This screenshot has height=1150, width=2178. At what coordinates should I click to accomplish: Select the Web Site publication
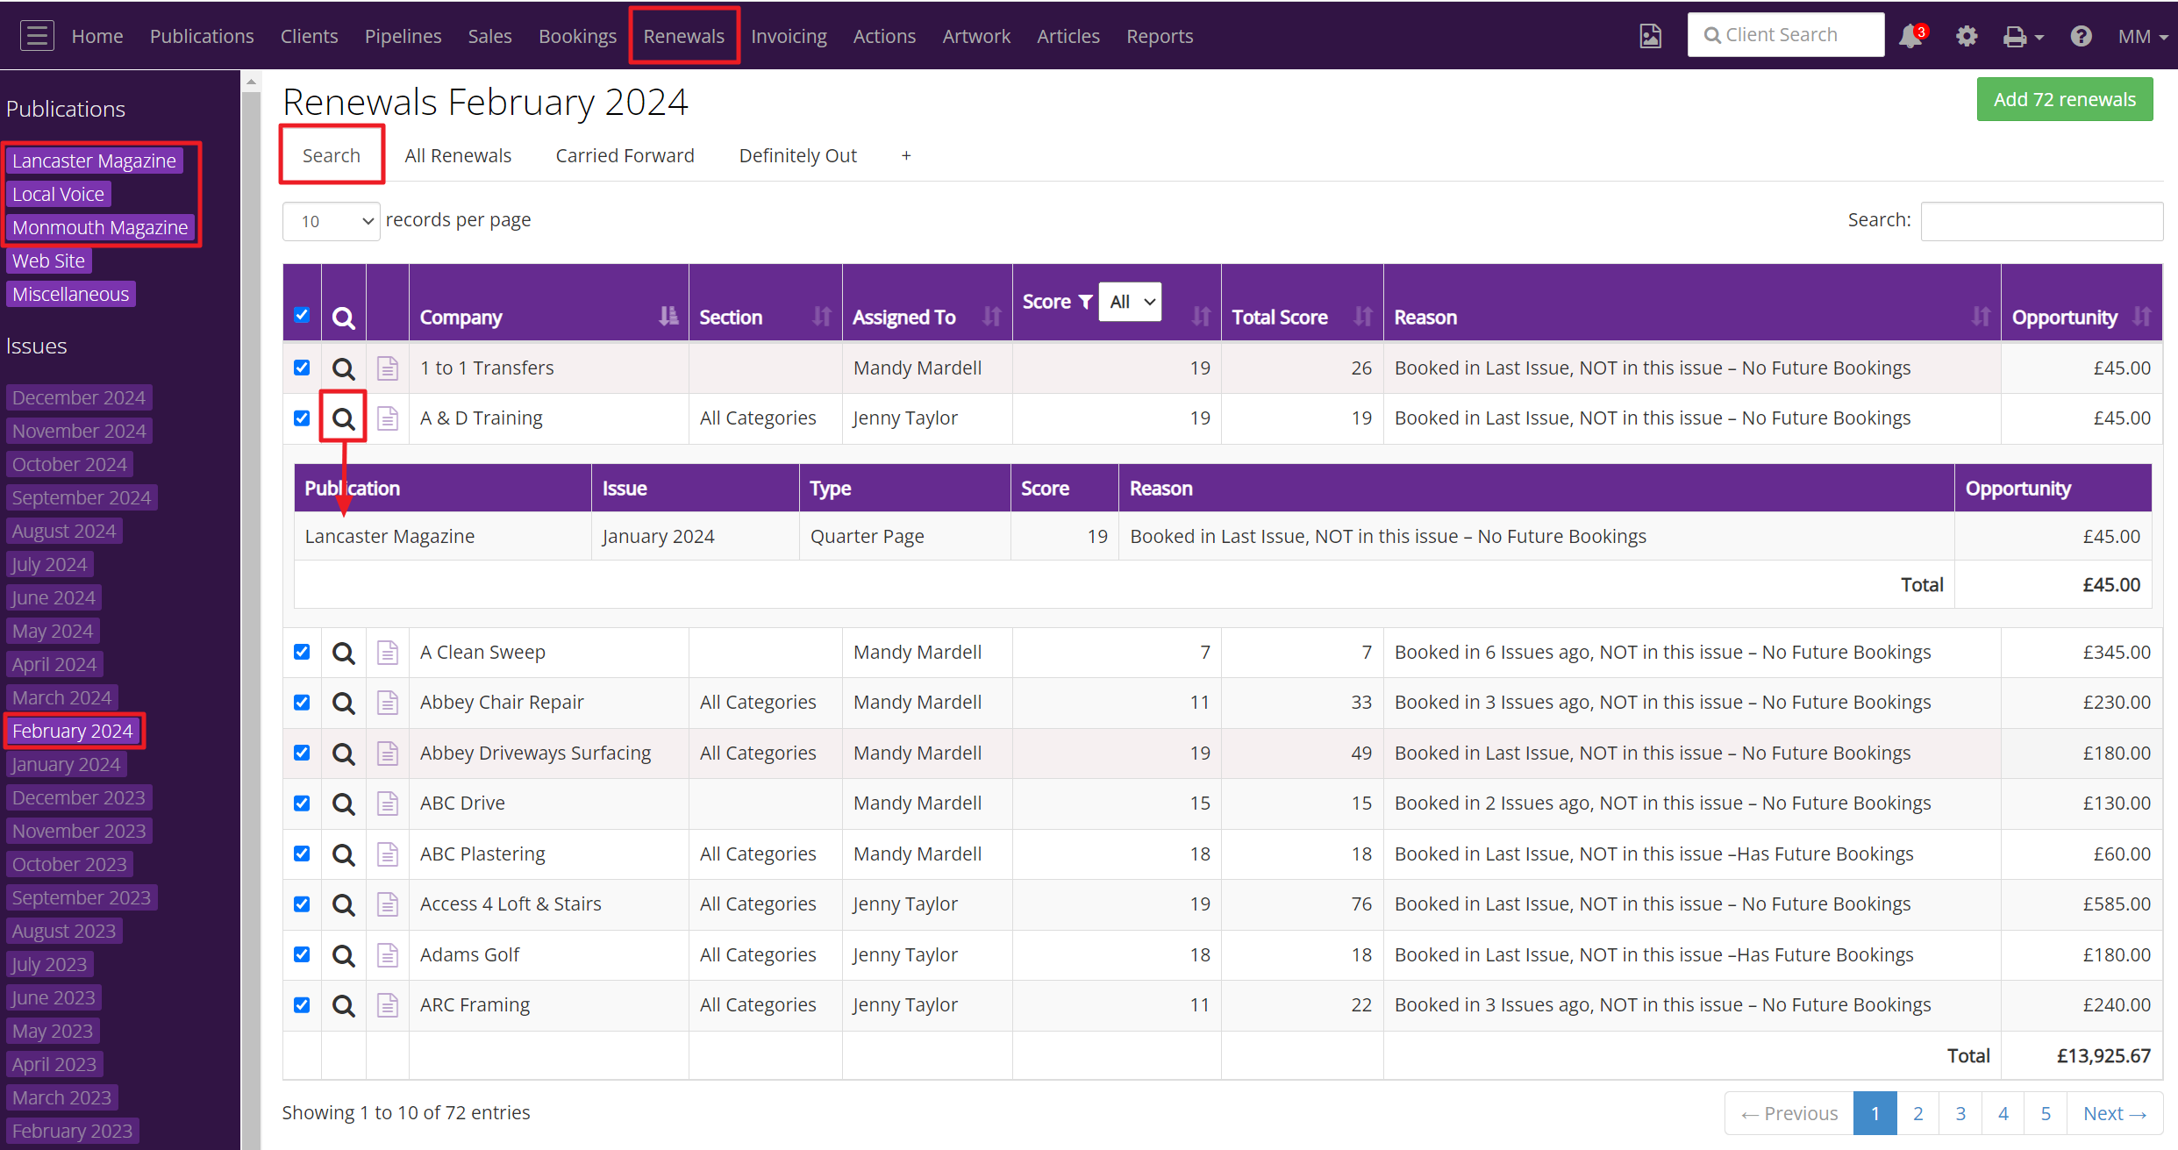48,261
